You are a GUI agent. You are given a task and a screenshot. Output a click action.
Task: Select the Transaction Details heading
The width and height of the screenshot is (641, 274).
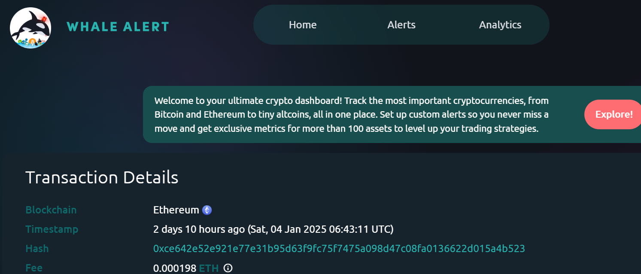tap(102, 177)
